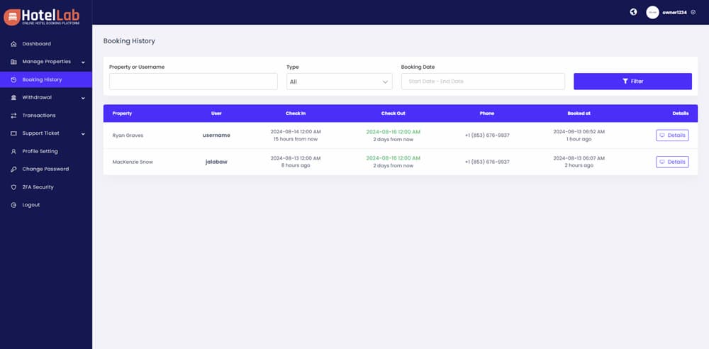Click the owner1234 avatar image
Viewport: 709px width, 349px height.
652,12
